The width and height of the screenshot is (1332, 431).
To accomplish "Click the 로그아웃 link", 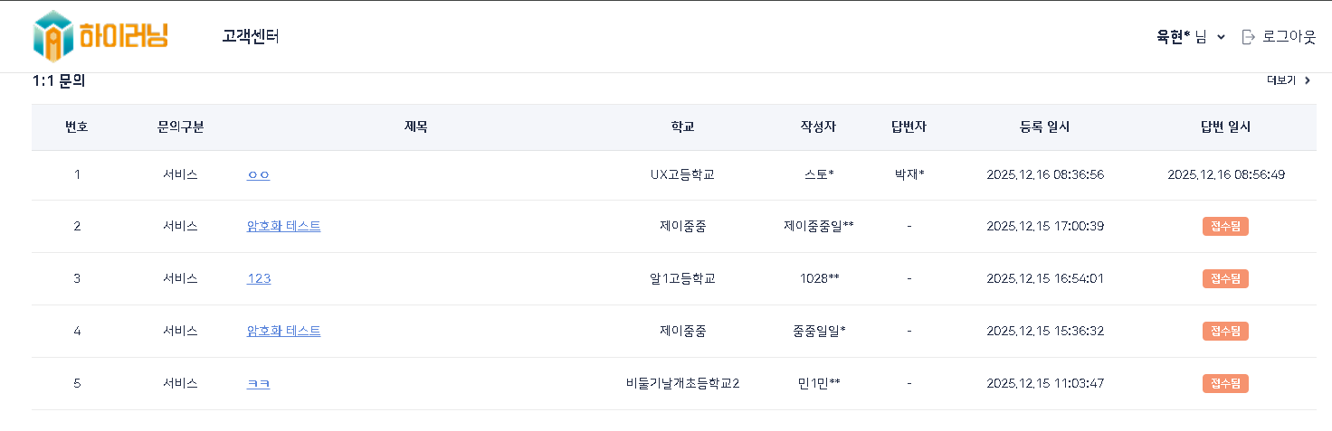I will (x=1289, y=37).
